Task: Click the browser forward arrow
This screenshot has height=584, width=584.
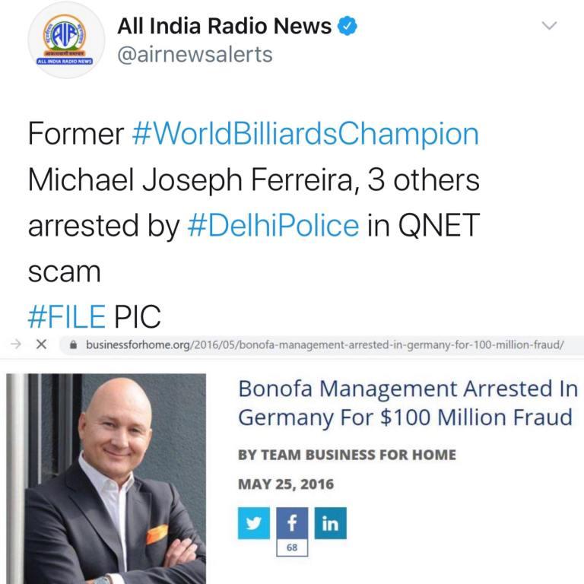Action: point(16,344)
